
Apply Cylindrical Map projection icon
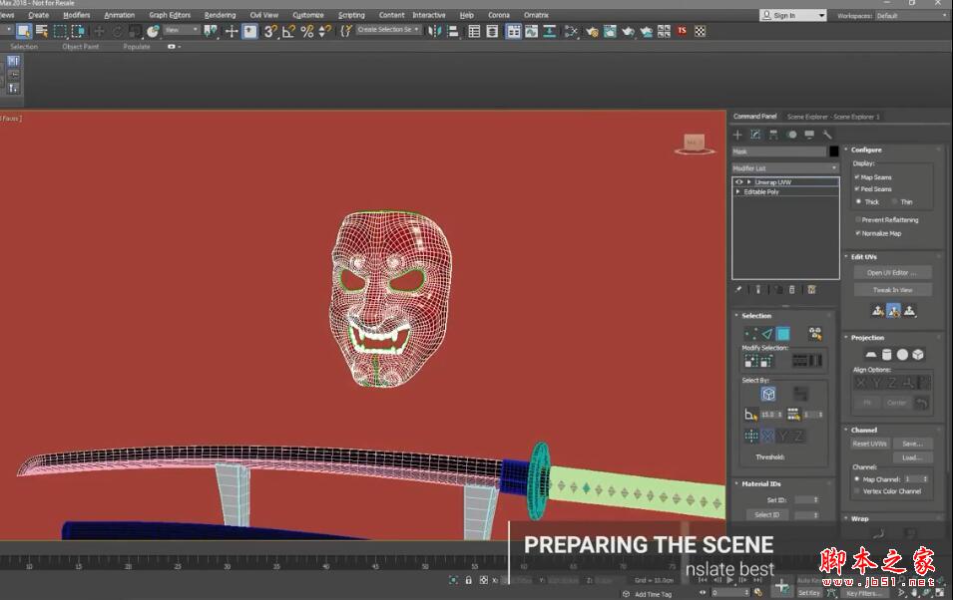(887, 355)
